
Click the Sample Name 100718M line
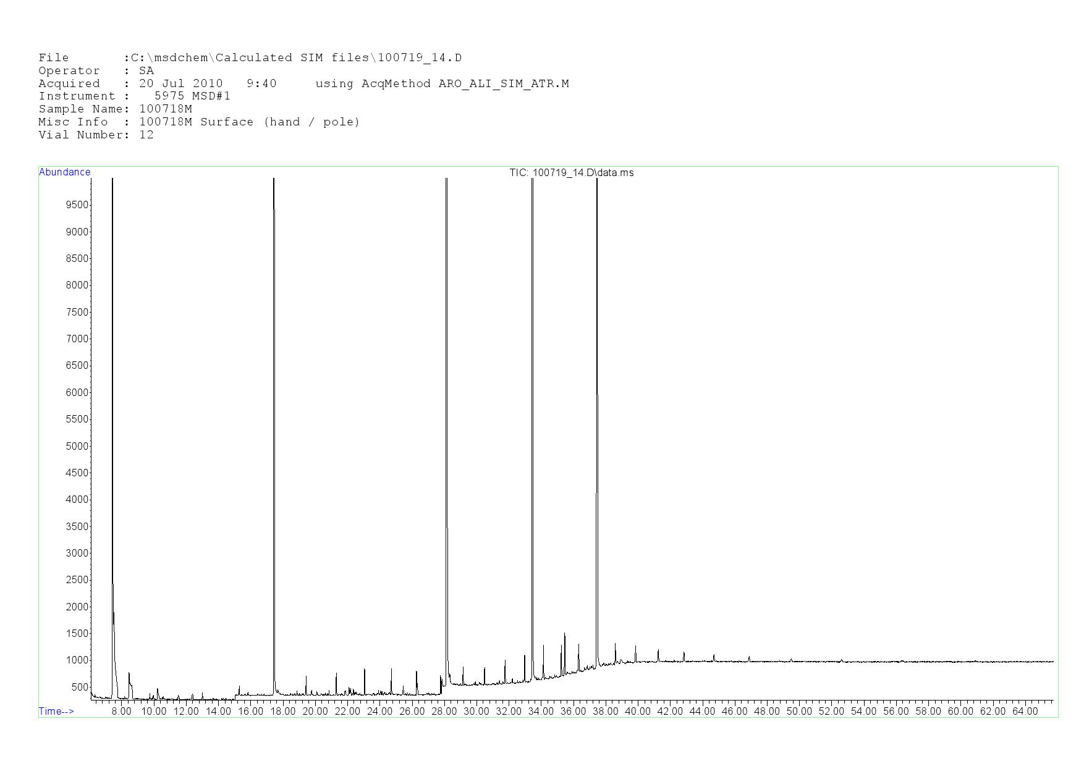115,109
